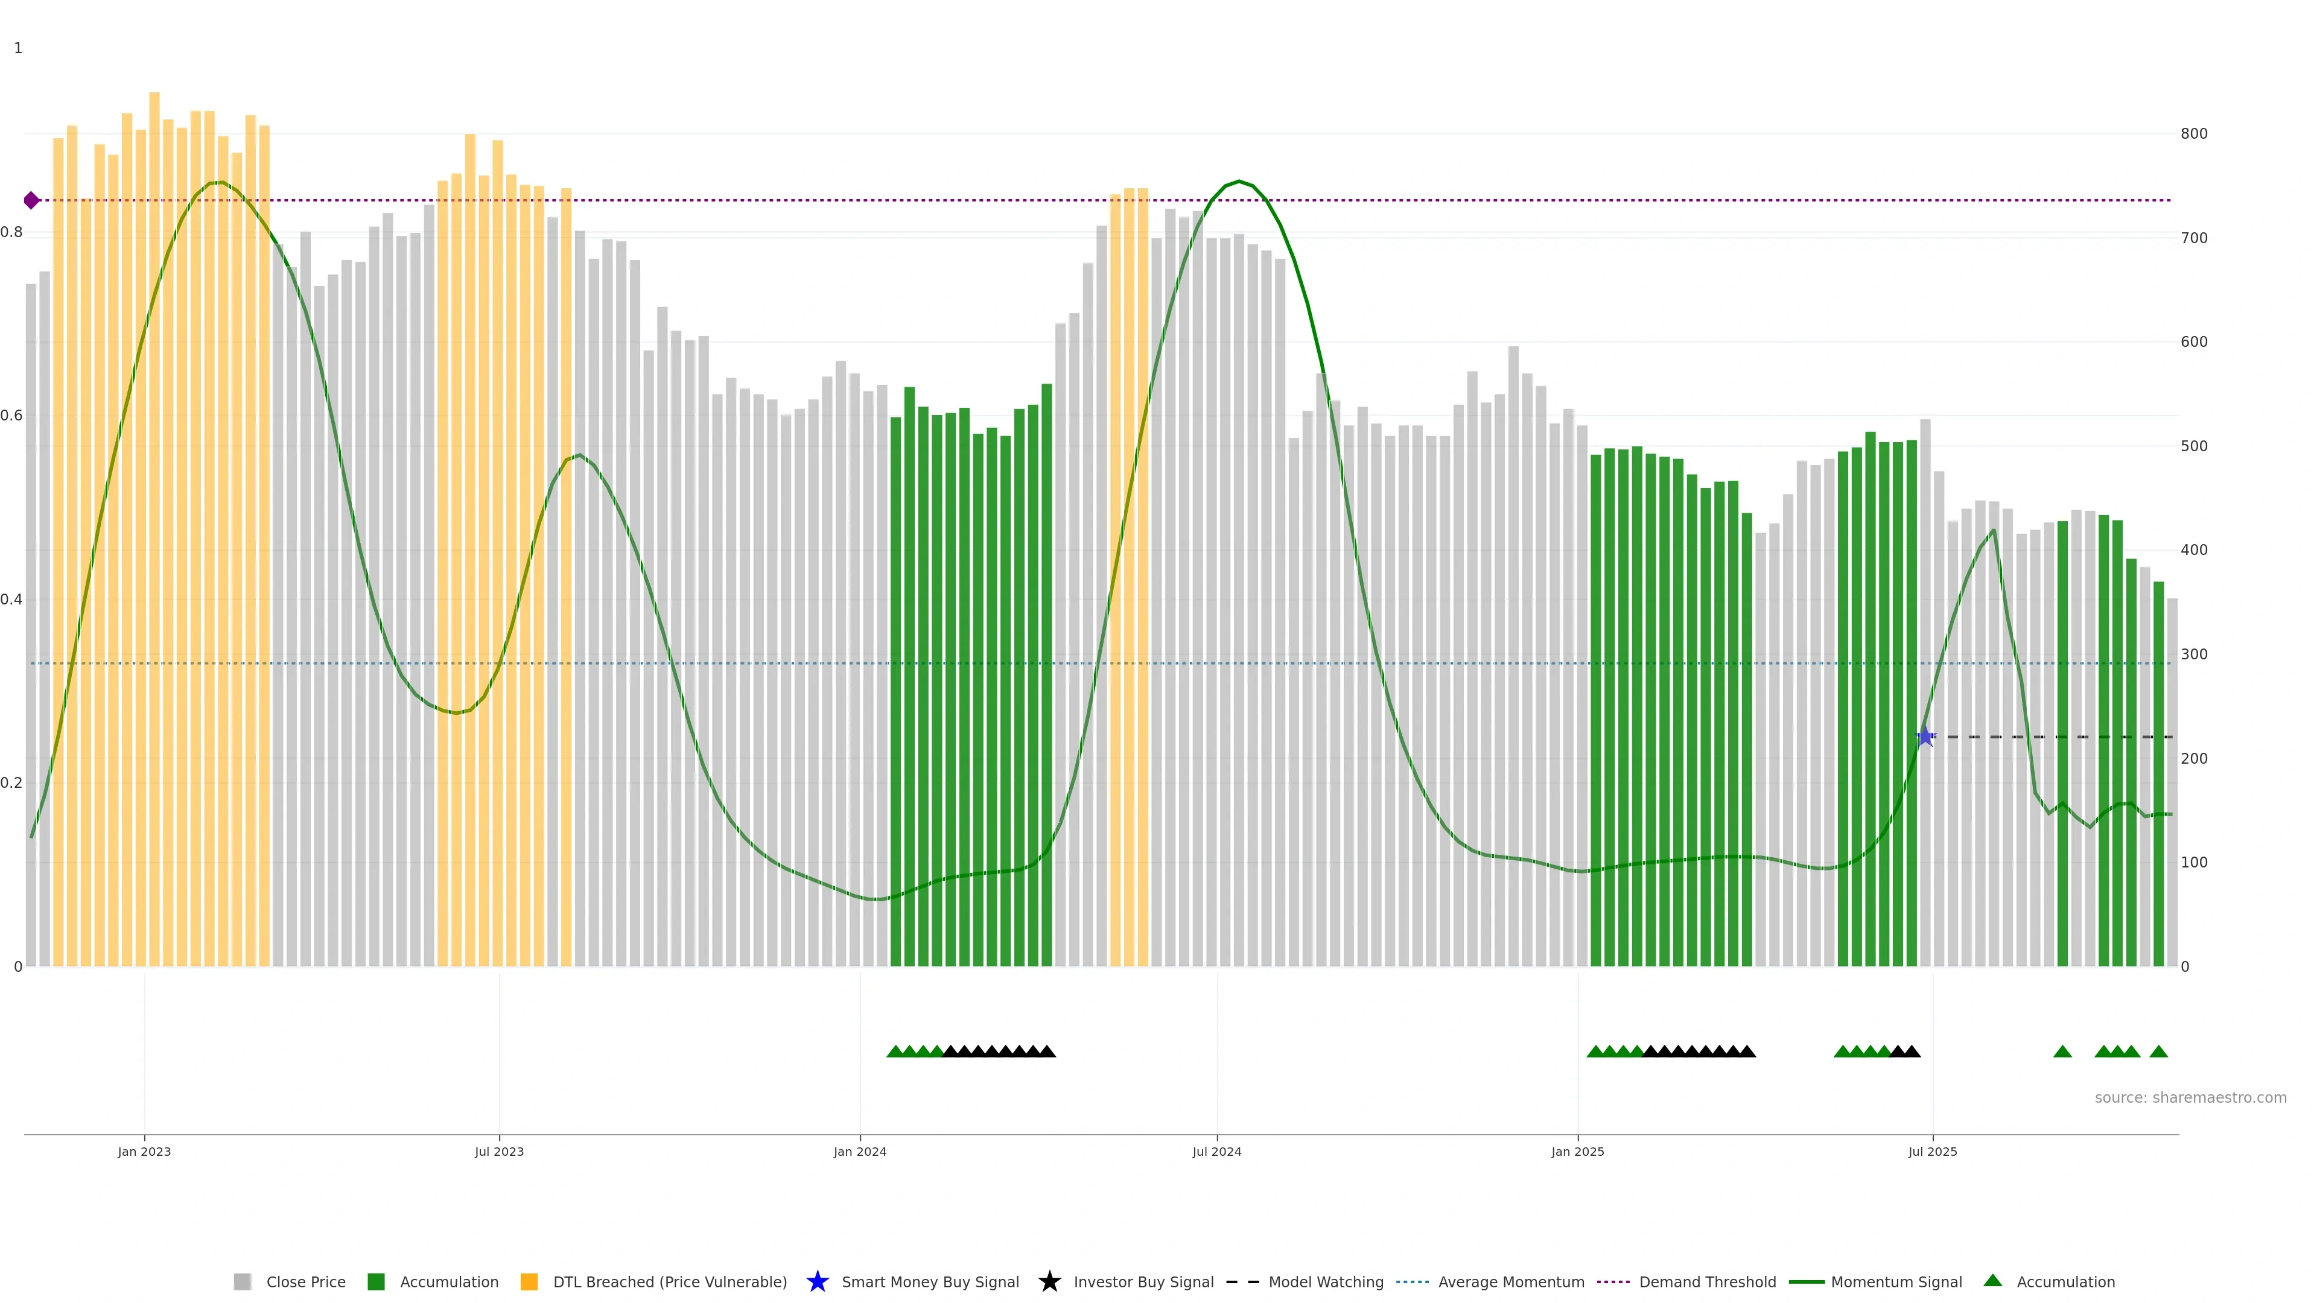Click the Model Watching dashed line icon

point(1242,1281)
